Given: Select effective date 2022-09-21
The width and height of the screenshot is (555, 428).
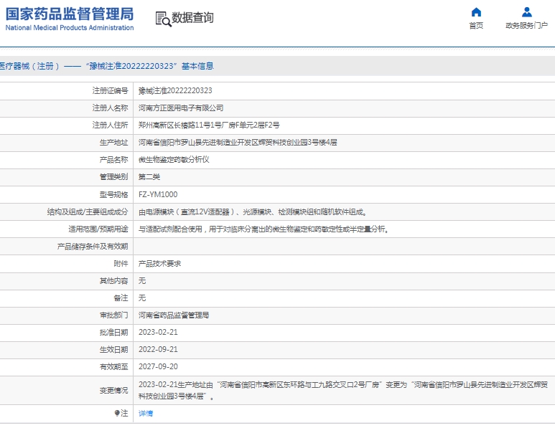Looking at the screenshot, I should click(x=158, y=350).
